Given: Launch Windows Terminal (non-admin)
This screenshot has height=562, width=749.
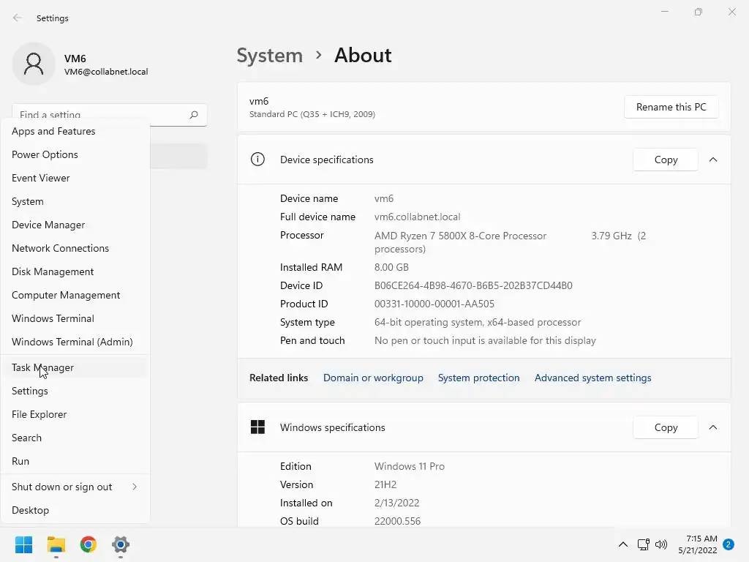Looking at the screenshot, I should 75,318.
